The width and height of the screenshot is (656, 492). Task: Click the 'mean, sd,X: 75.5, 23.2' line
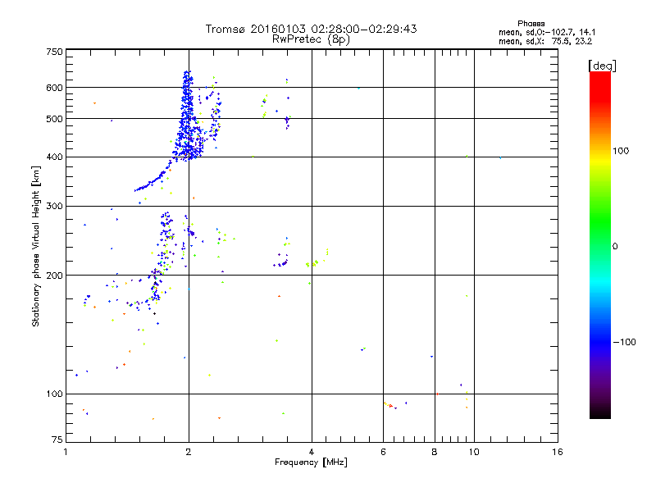click(545, 42)
